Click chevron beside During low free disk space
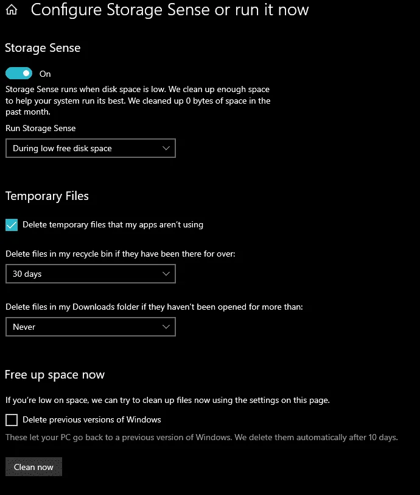Image resolution: width=420 pixels, height=495 pixels. [166, 148]
